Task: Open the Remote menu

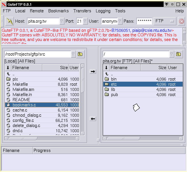Action: pos(37,11)
